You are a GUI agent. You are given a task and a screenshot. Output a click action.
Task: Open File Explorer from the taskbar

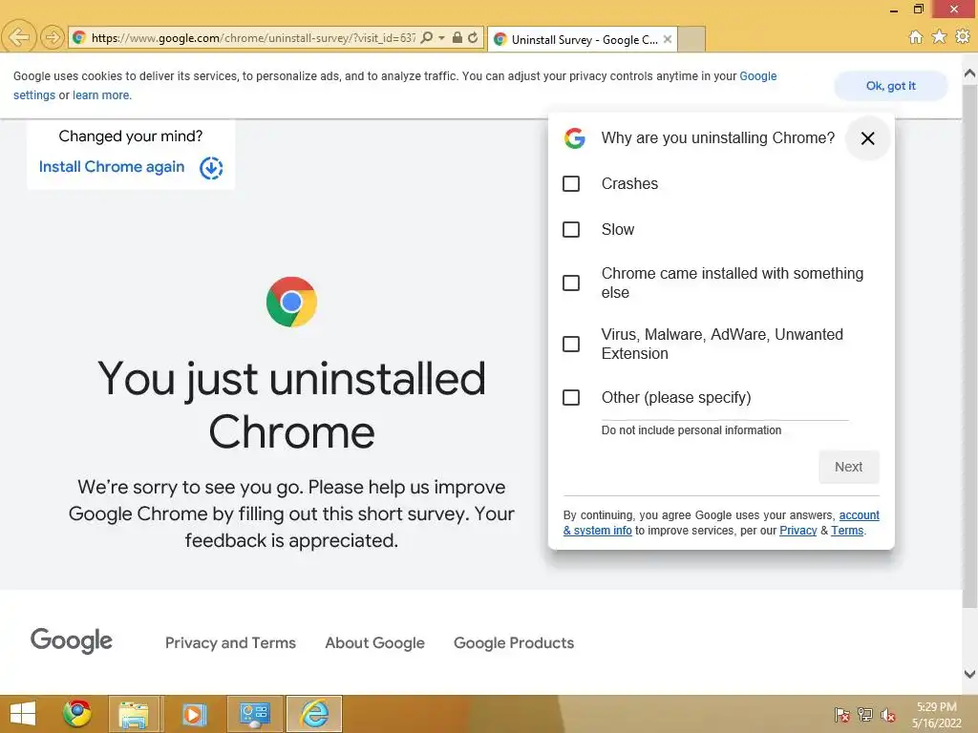click(134, 714)
